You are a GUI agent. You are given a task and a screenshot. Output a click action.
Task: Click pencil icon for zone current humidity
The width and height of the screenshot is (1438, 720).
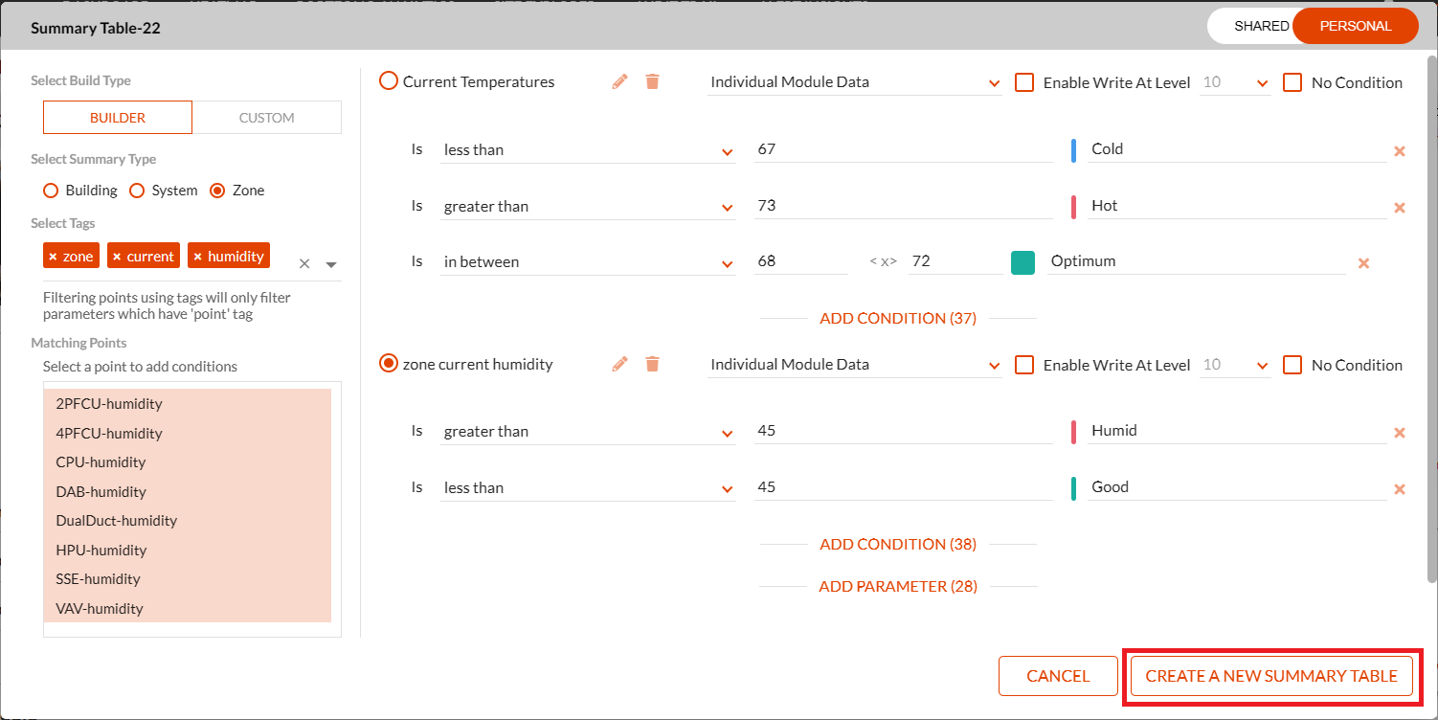[619, 365]
